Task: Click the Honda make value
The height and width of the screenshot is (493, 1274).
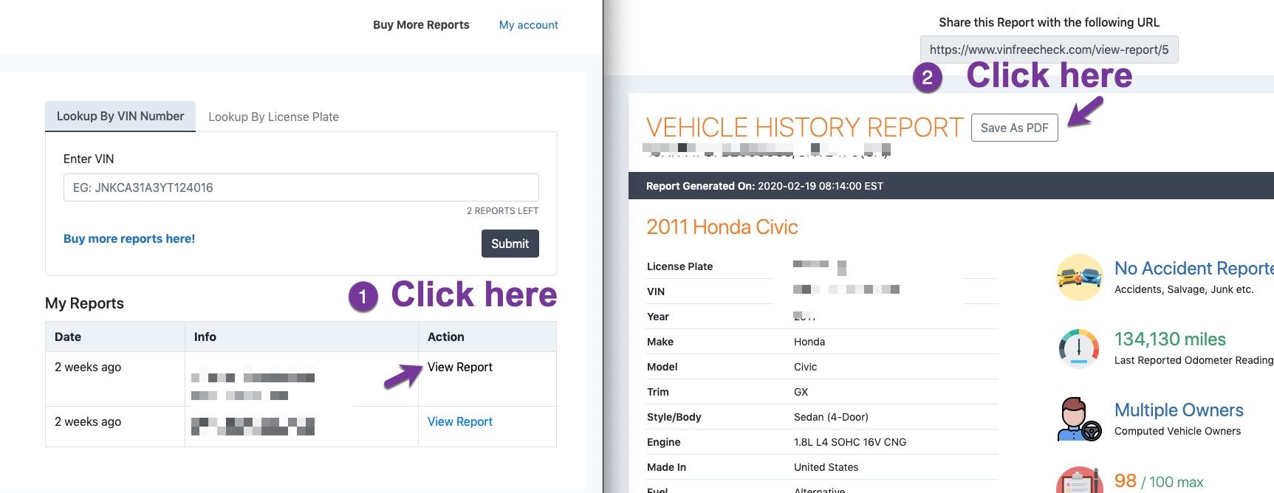Action: tap(809, 342)
